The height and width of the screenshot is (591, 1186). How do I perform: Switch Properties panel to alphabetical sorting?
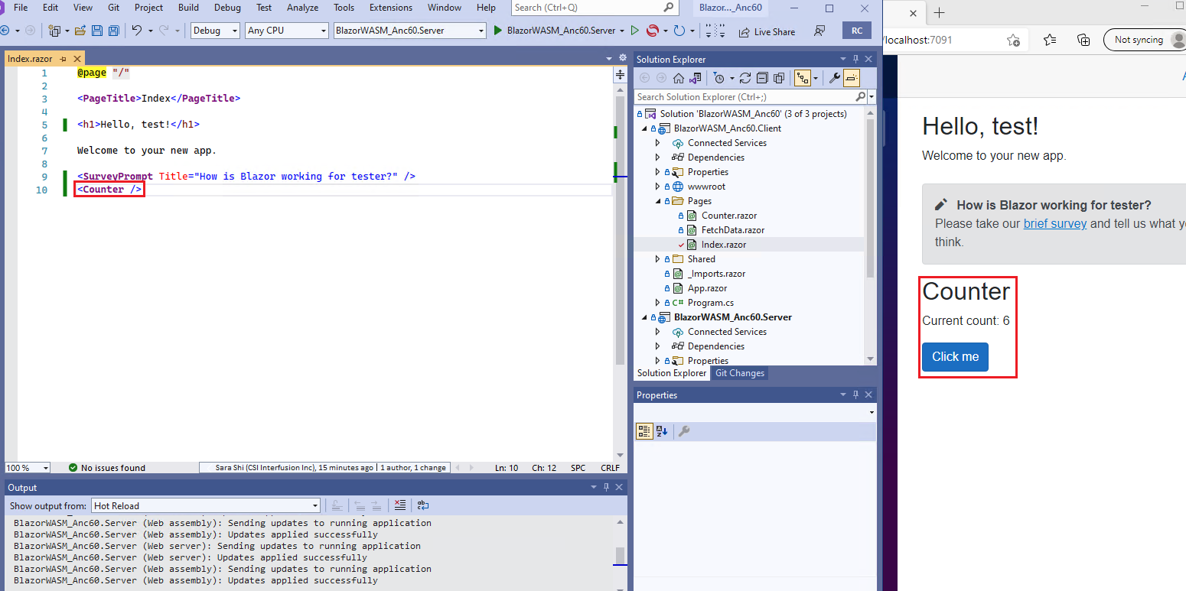(663, 431)
